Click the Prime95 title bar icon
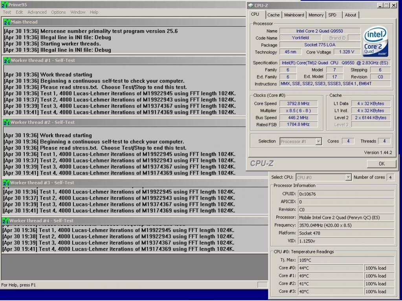The width and height of the screenshot is (402, 301). pyautogui.click(x=5, y=5)
